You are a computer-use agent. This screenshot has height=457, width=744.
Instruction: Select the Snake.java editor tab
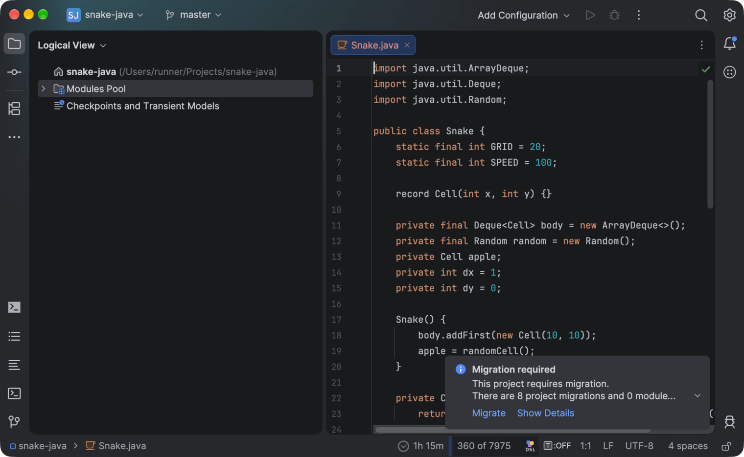373,45
